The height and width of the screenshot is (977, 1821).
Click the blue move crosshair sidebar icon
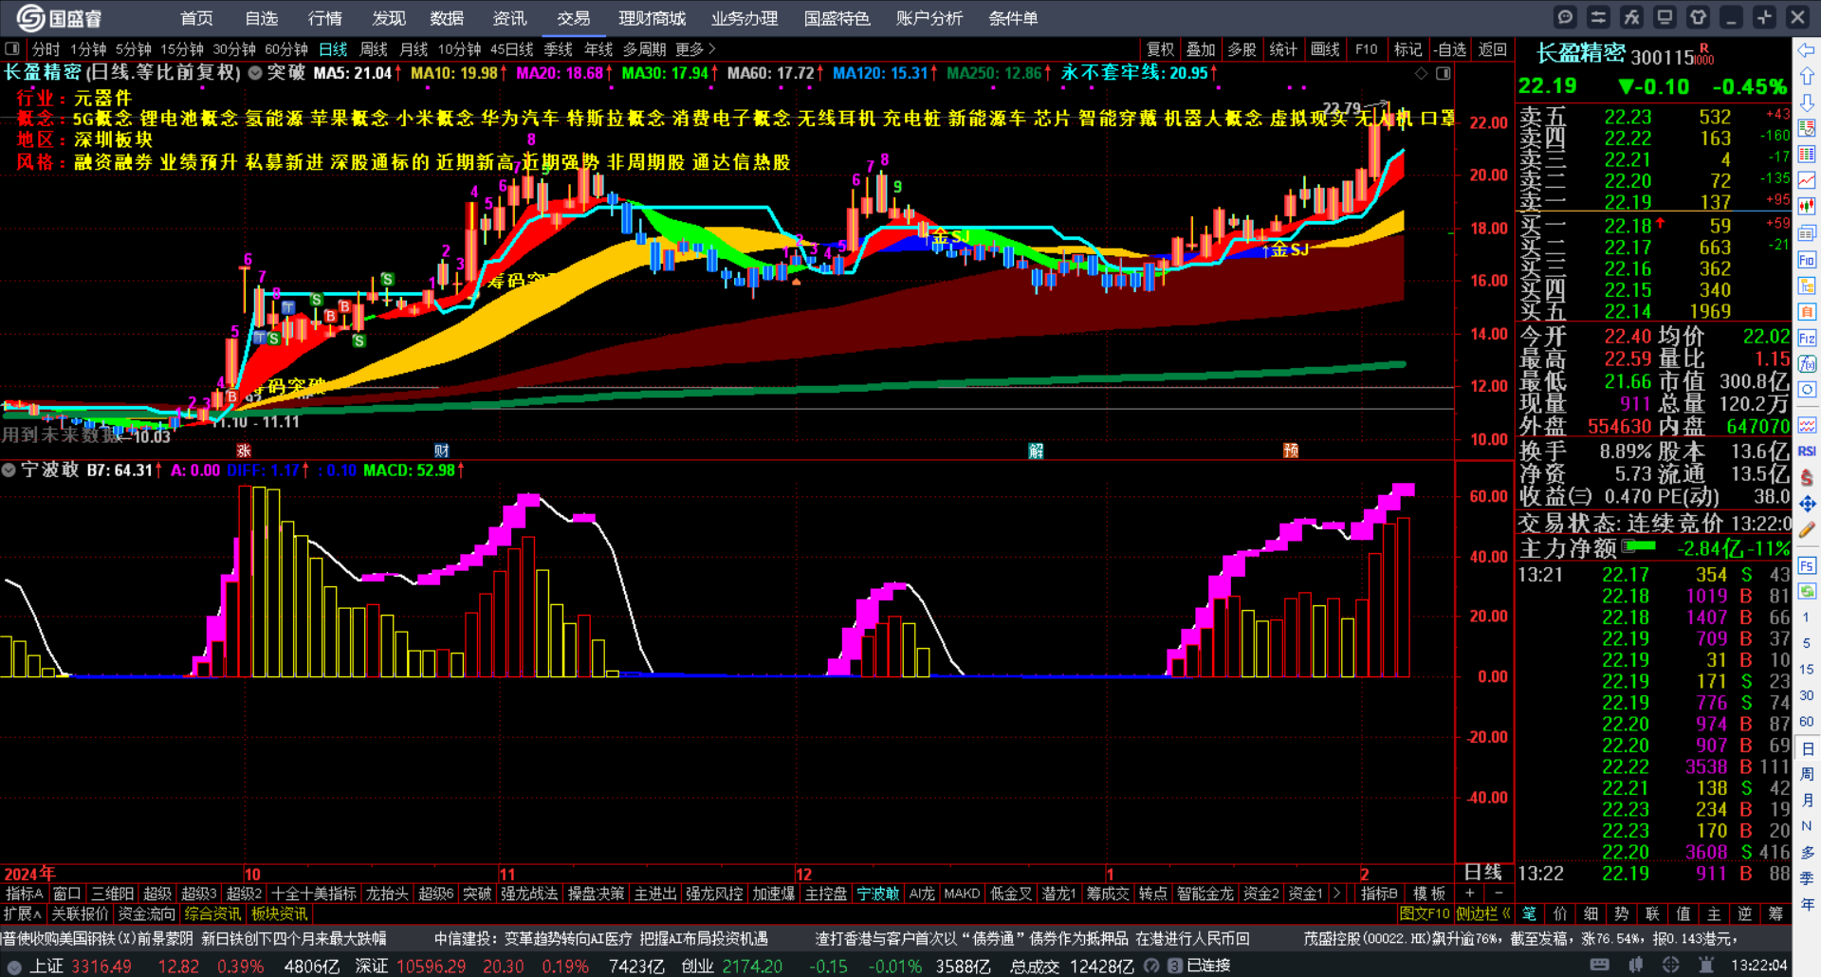1807,504
